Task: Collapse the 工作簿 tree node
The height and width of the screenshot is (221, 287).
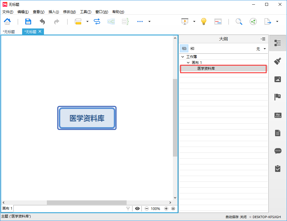Action: pyautogui.click(x=183, y=57)
